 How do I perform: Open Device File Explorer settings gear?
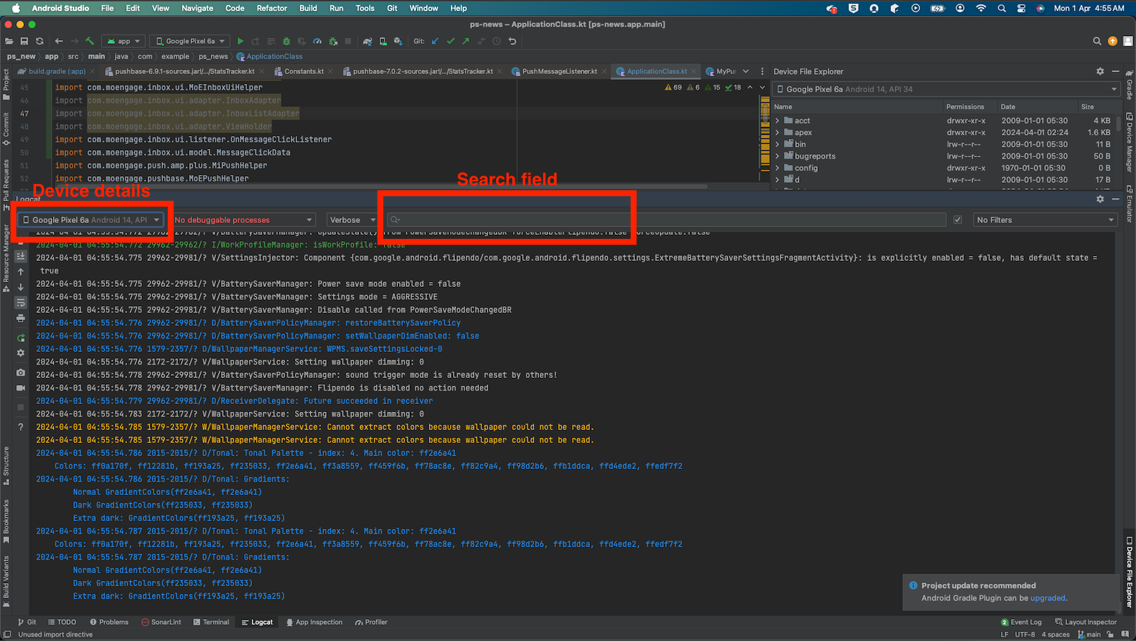pos(1100,71)
